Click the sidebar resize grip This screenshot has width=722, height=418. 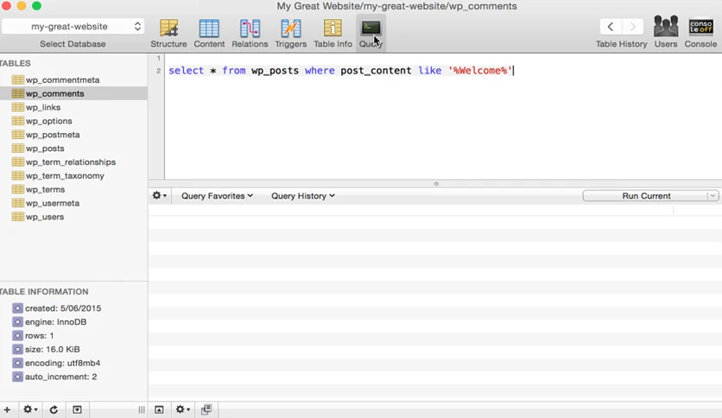(x=142, y=409)
